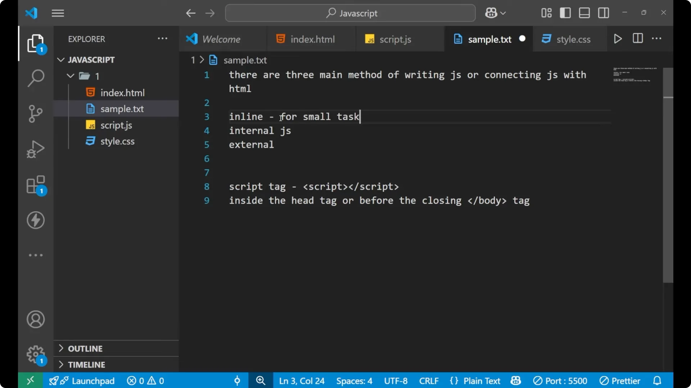691x388 pixels.
Task: Toggle the secondary side bar
Action: click(603, 13)
